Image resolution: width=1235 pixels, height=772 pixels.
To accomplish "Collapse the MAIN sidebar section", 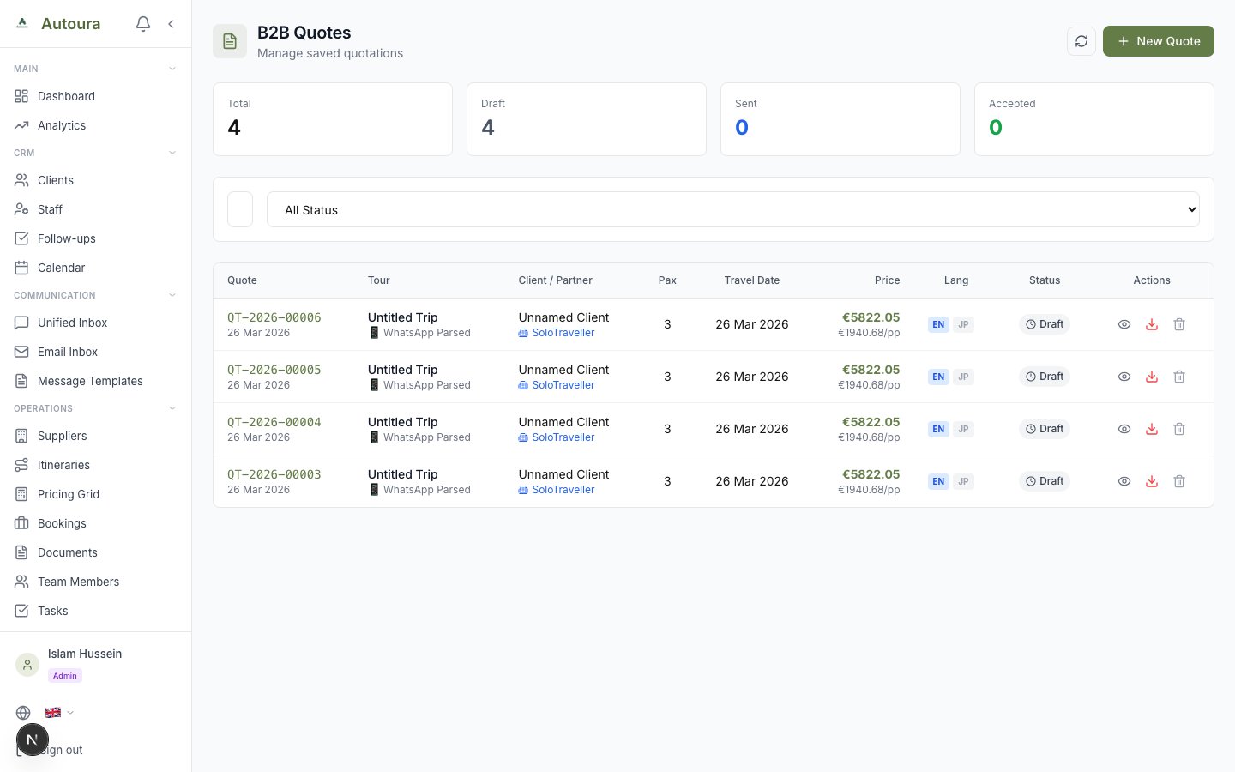I will coord(172,69).
